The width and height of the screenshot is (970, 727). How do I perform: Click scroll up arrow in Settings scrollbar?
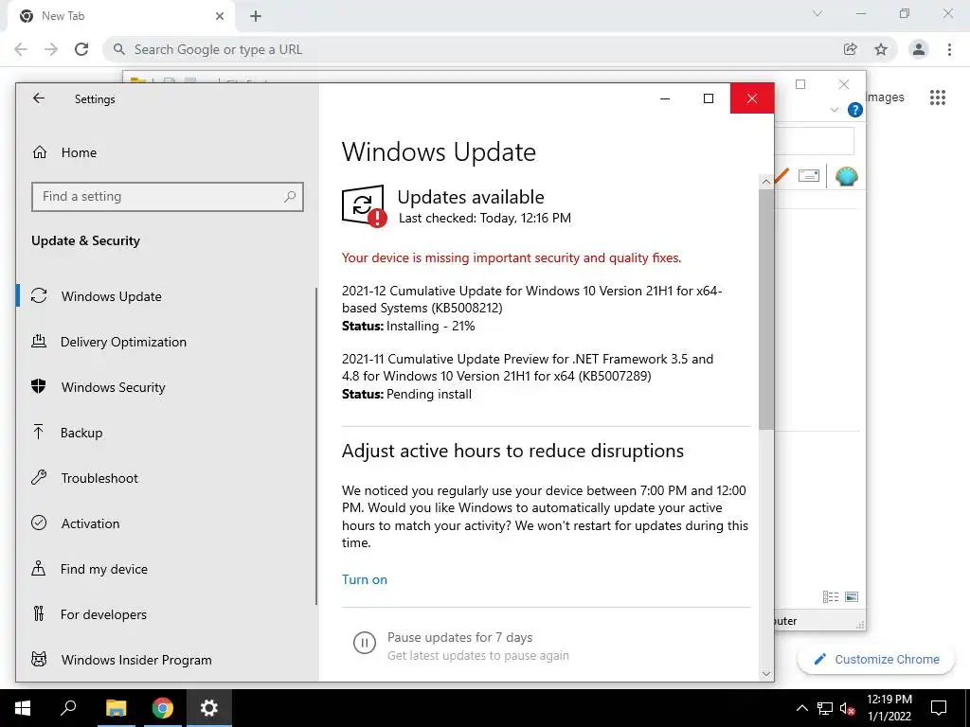(x=765, y=182)
